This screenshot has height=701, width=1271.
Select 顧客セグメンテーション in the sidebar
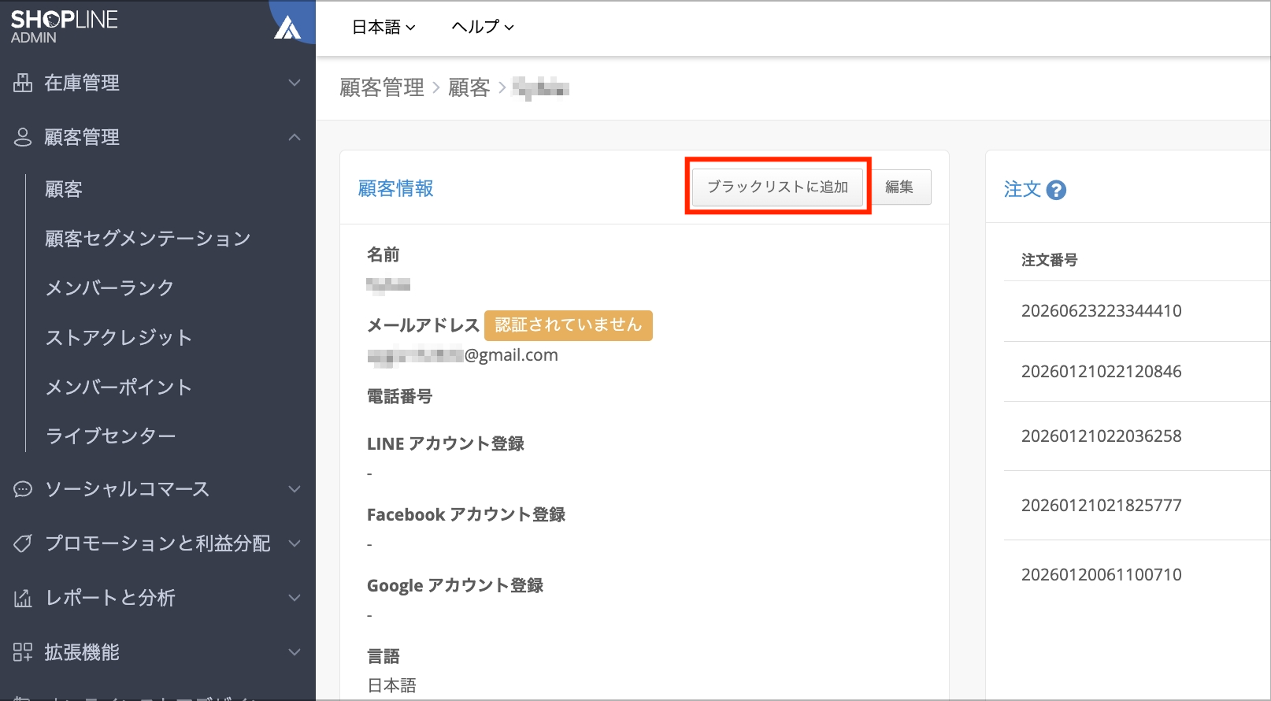148,239
